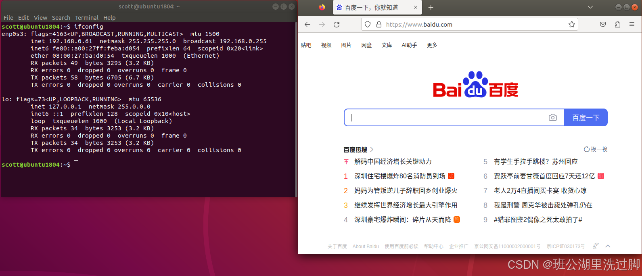Click the camera image search icon
Image resolution: width=642 pixels, height=276 pixels.
point(553,117)
